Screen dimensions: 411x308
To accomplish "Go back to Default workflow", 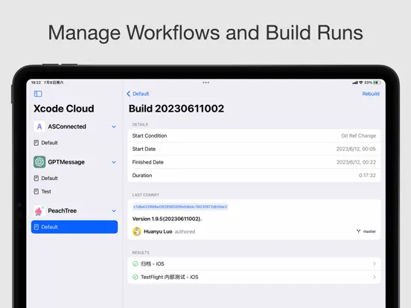I will click(138, 94).
